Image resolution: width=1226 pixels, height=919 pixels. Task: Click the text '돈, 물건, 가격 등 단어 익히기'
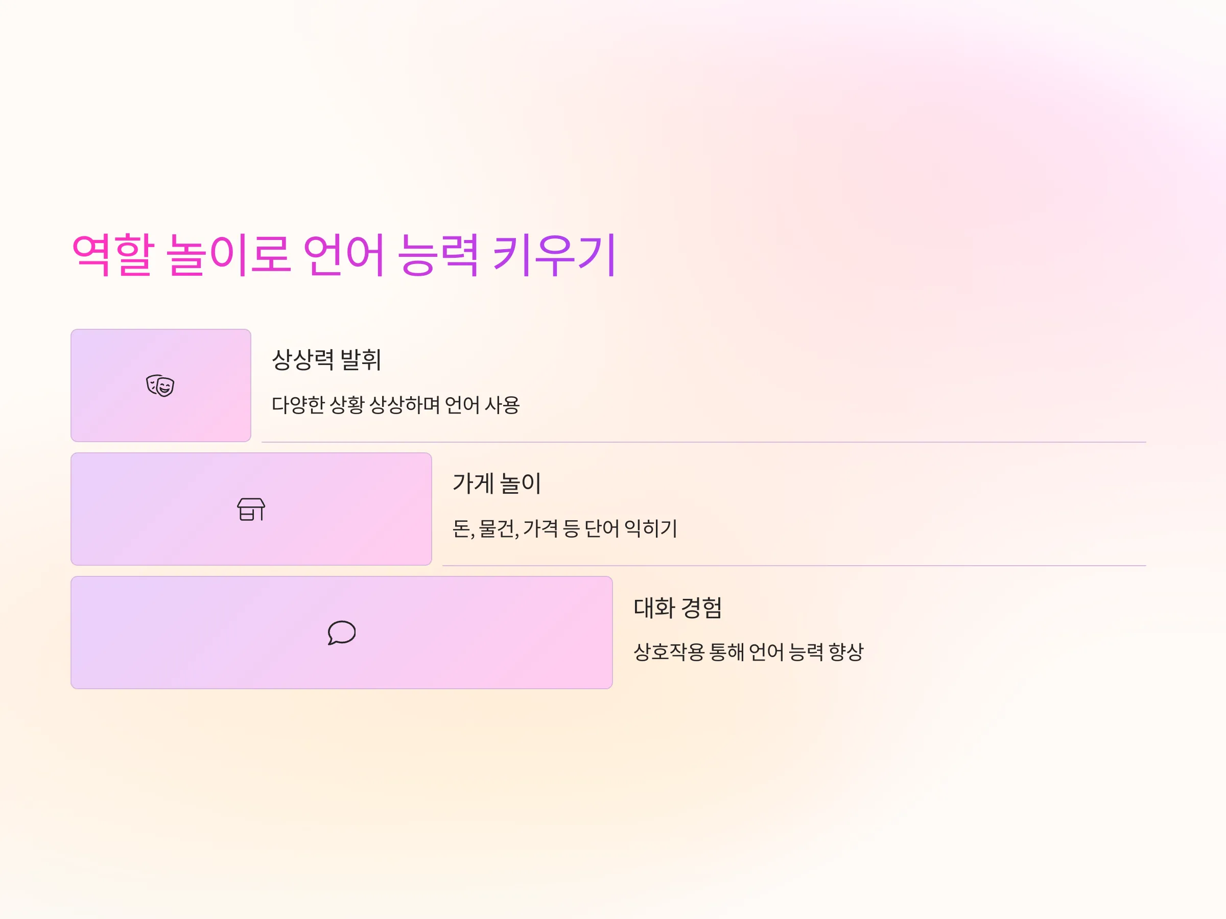(565, 528)
